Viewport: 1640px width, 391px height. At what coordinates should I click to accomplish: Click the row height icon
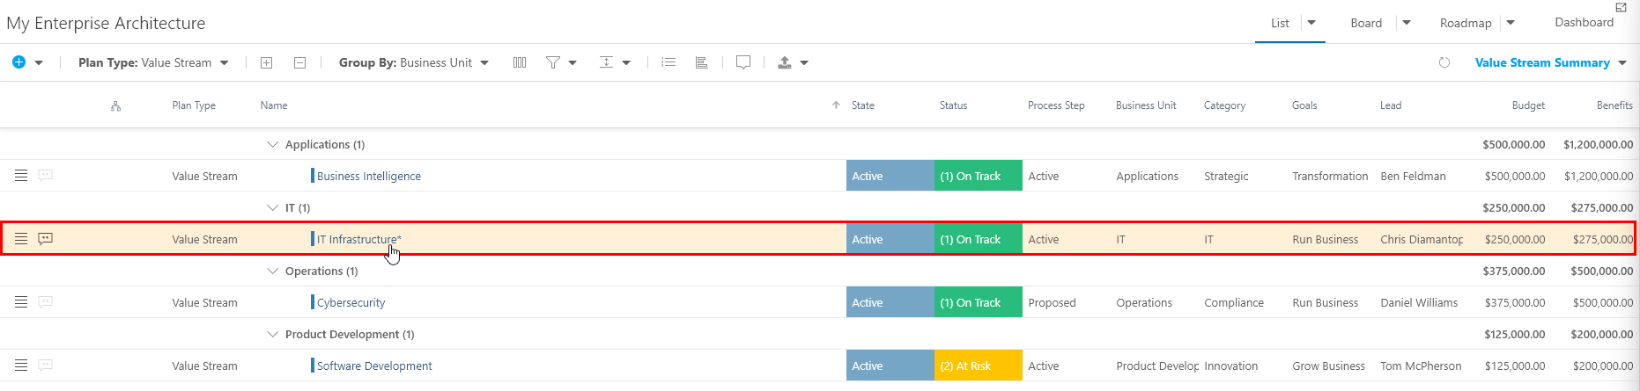606,62
